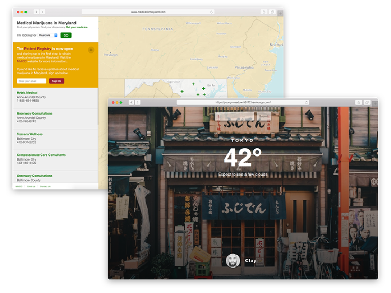Open the MMCC website link in notice
The height and width of the screenshot is (293, 391).
click(22, 61)
